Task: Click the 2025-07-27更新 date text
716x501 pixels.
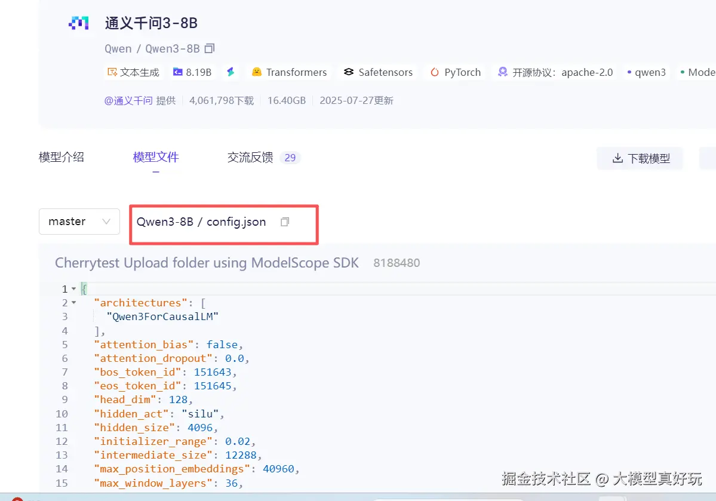Action: click(x=356, y=100)
